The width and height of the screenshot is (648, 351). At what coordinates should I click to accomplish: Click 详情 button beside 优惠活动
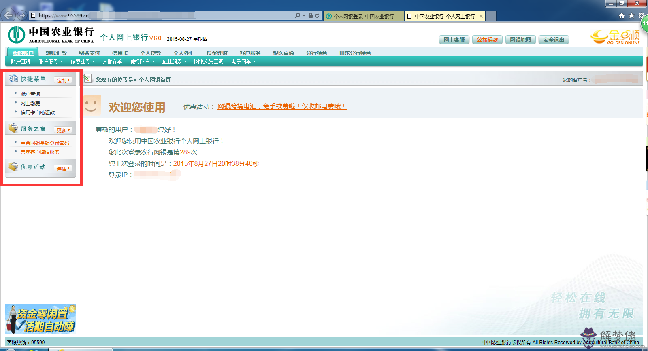[63, 169]
